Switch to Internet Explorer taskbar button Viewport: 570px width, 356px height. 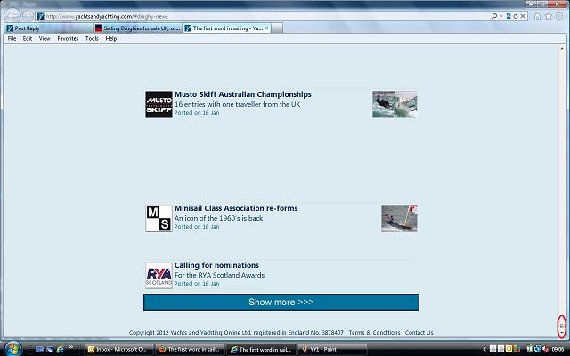(x=262, y=350)
